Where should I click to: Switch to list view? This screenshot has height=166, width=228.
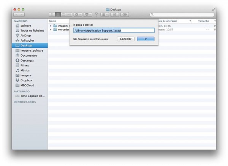pyautogui.click(x=58, y=14)
